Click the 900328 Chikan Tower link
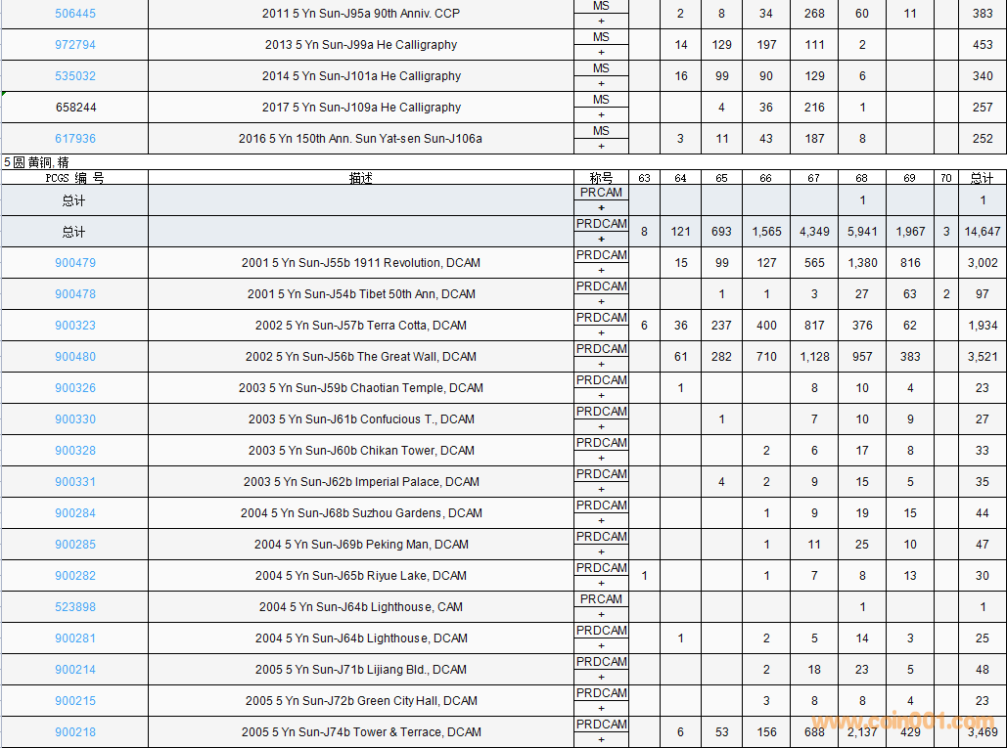The height and width of the screenshot is (748, 1007). tap(75, 451)
